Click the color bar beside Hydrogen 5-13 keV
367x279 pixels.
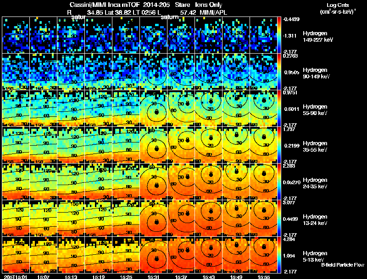tap(279, 255)
